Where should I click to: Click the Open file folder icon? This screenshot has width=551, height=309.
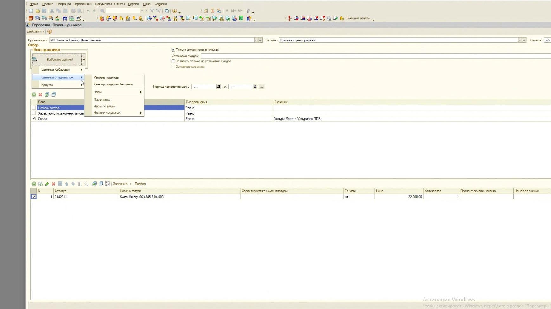coord(37,11)
